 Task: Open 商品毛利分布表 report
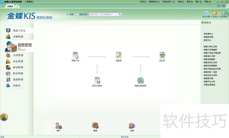point(210,75)
